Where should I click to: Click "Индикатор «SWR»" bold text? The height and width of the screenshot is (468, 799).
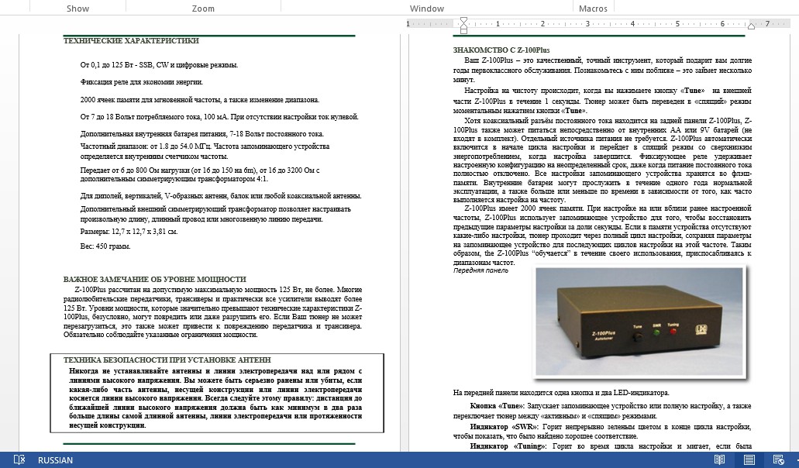[505, 427]
